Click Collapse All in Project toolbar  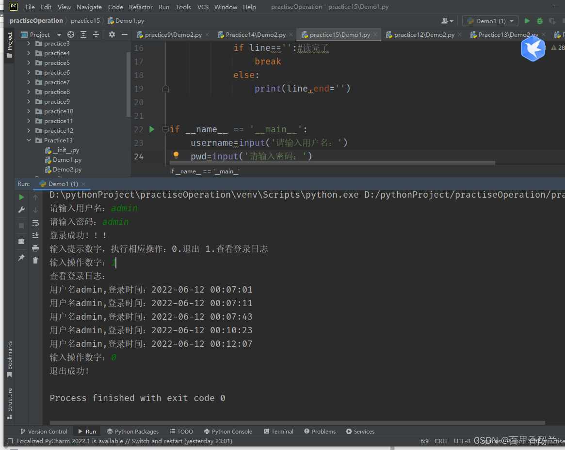click(96, 34)
